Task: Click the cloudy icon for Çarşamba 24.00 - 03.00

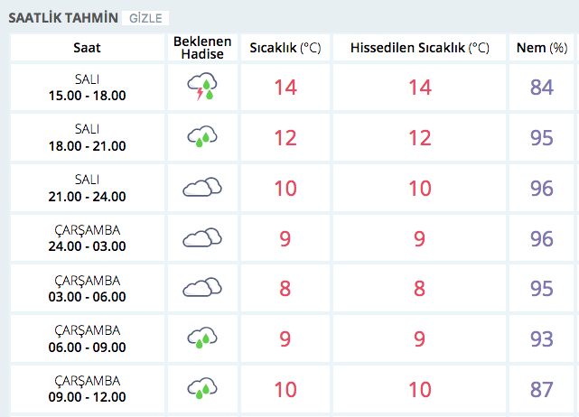Action: pyautogui.click(x=202, y=237)
